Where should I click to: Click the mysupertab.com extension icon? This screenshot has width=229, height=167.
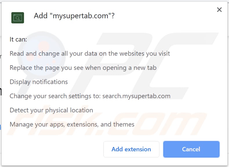click(17, 18)
